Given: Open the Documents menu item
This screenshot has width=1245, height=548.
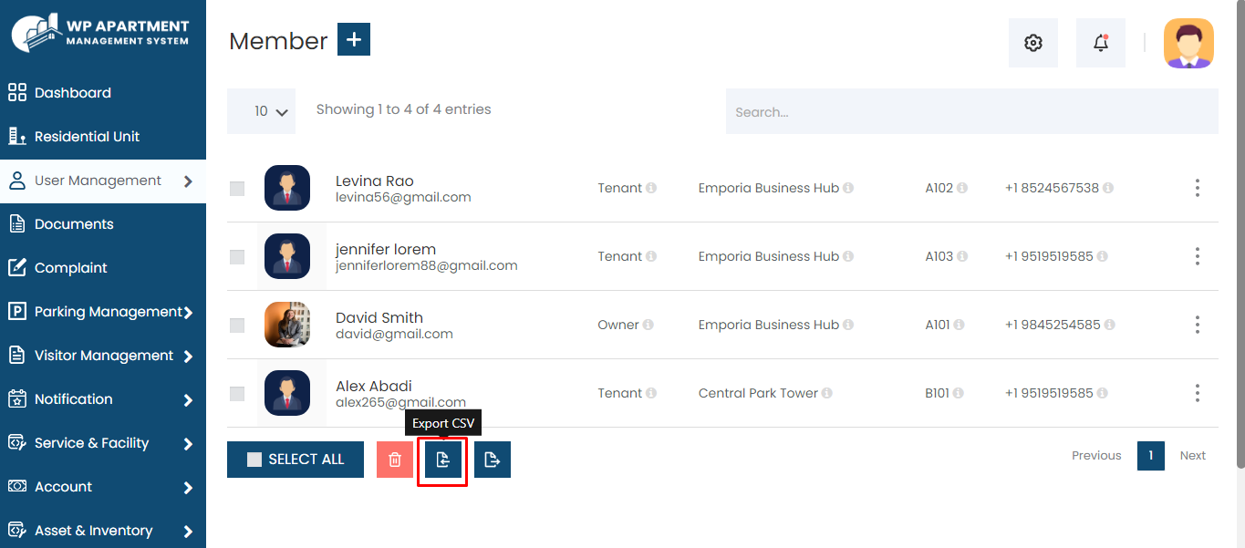Looking at the screenshot, I should click(x=74, y=224).
